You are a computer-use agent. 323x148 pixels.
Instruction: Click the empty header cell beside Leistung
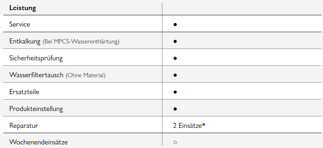click(242, 8)
